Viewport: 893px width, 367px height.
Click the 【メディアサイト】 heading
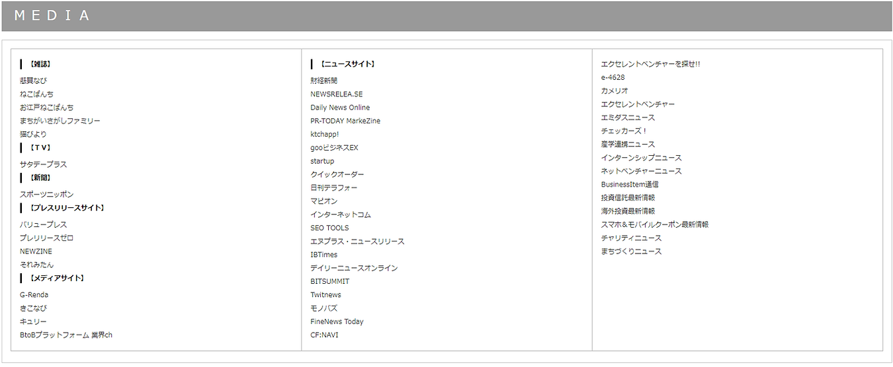[x=57, y=278]
